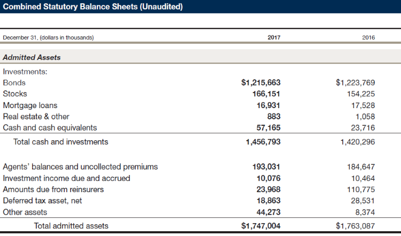The height and width of the screenshot is (236, 401).
Task: Click the 2017 Real estate value 883
Action: point(274,116)
